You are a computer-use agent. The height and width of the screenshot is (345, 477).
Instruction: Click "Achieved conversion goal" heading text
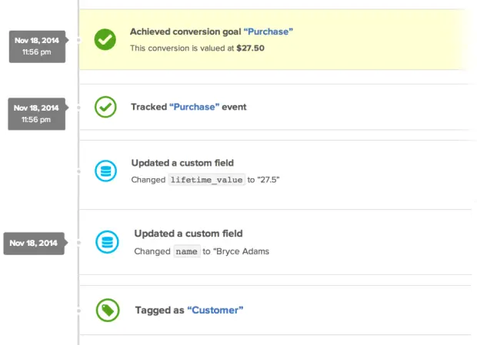tap(185, 32)
